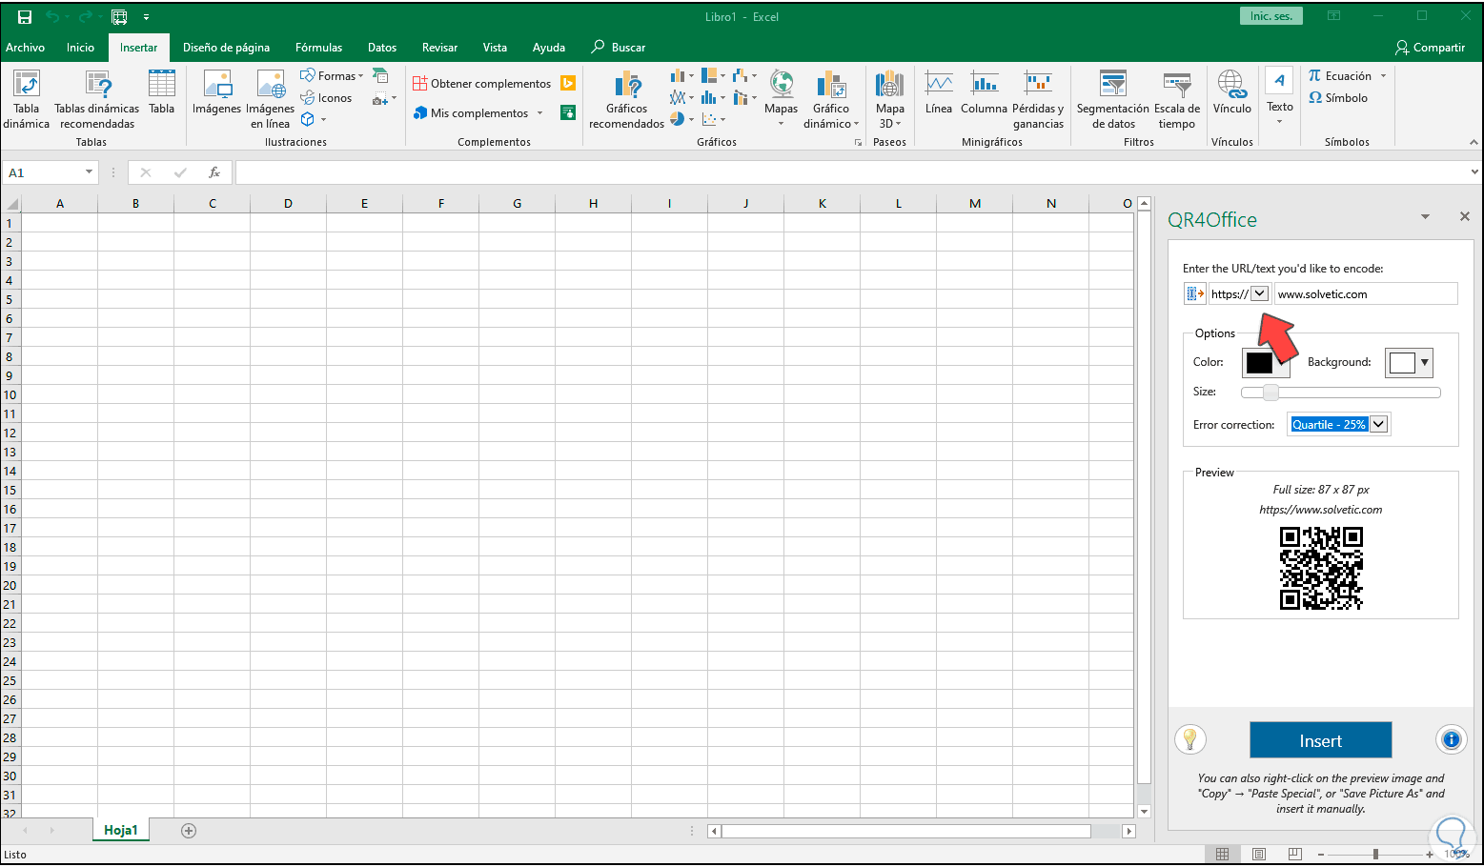1484x867 pixels.
Task: Click the Bing Maps add-in icon
Action: tap(568, 84)
